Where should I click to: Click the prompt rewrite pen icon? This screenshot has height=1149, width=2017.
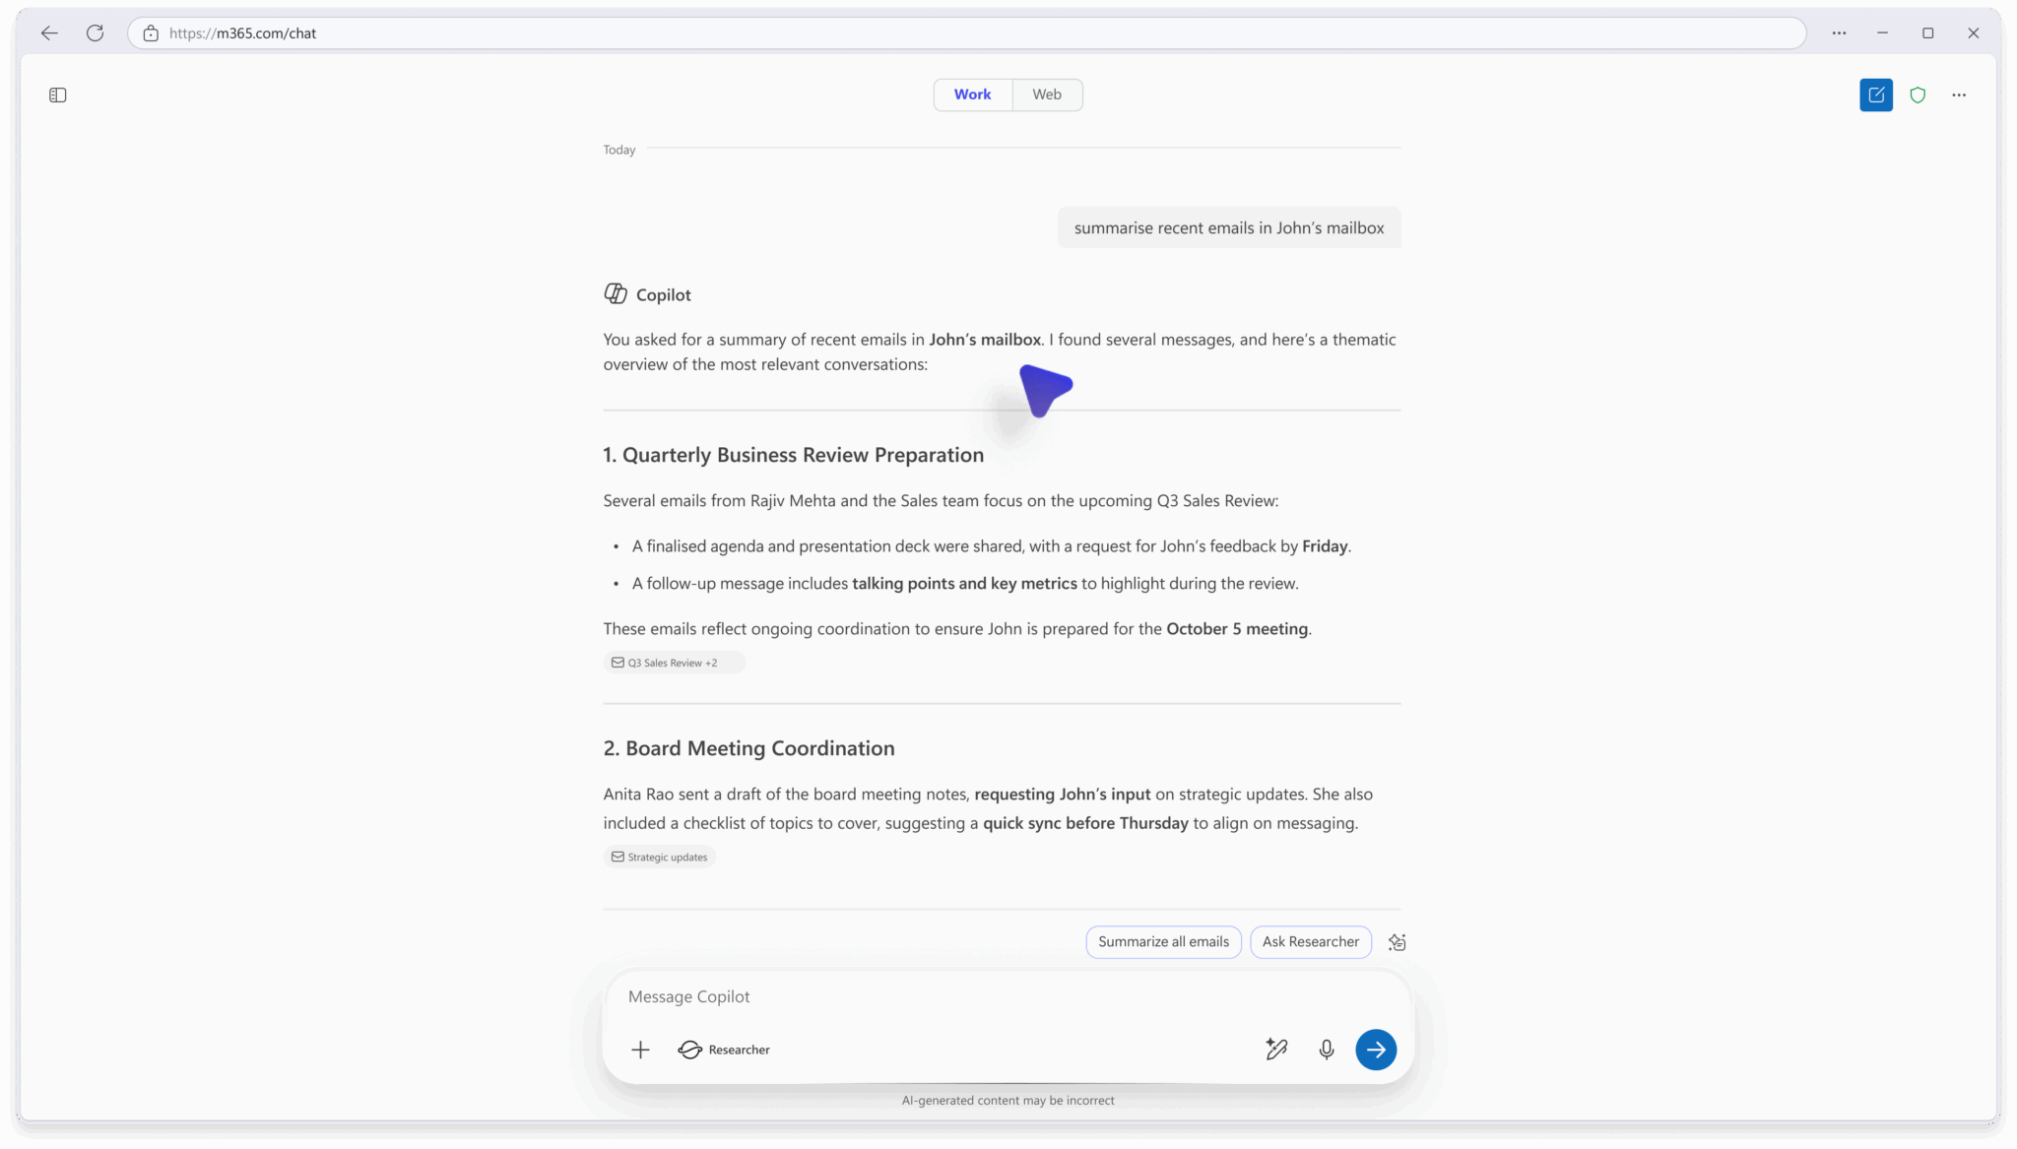[1275, 1050]
